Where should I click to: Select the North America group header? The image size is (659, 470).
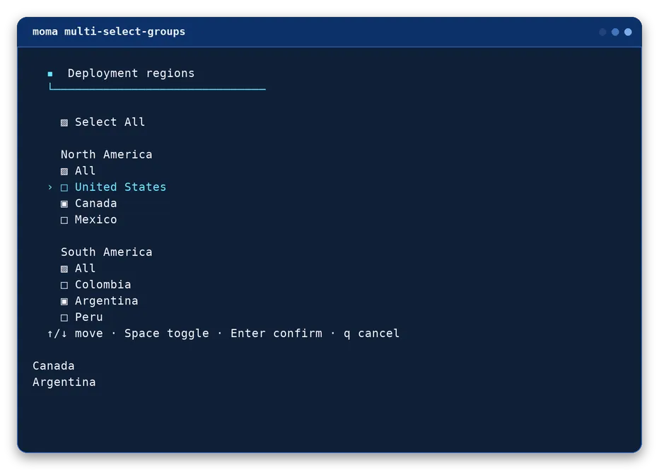106,154
